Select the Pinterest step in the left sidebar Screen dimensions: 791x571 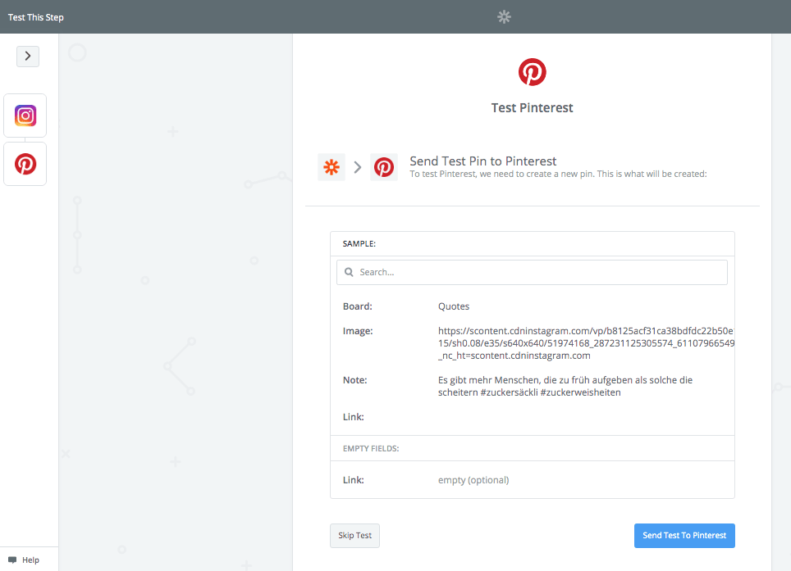tap(25, 163)
